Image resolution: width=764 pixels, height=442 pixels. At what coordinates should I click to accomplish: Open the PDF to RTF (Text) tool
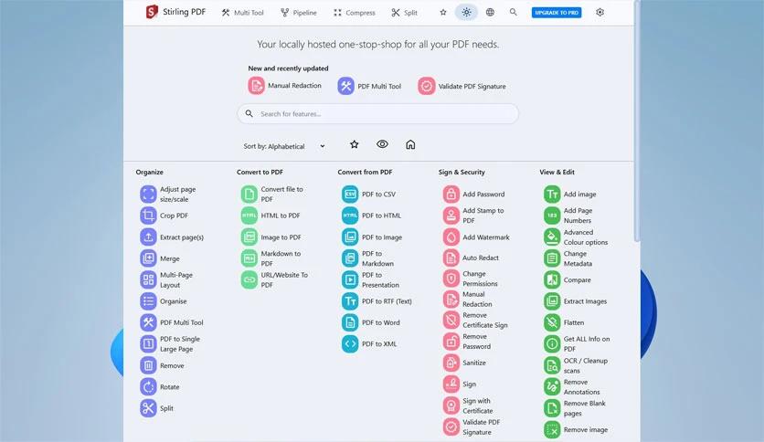point(377,300)
